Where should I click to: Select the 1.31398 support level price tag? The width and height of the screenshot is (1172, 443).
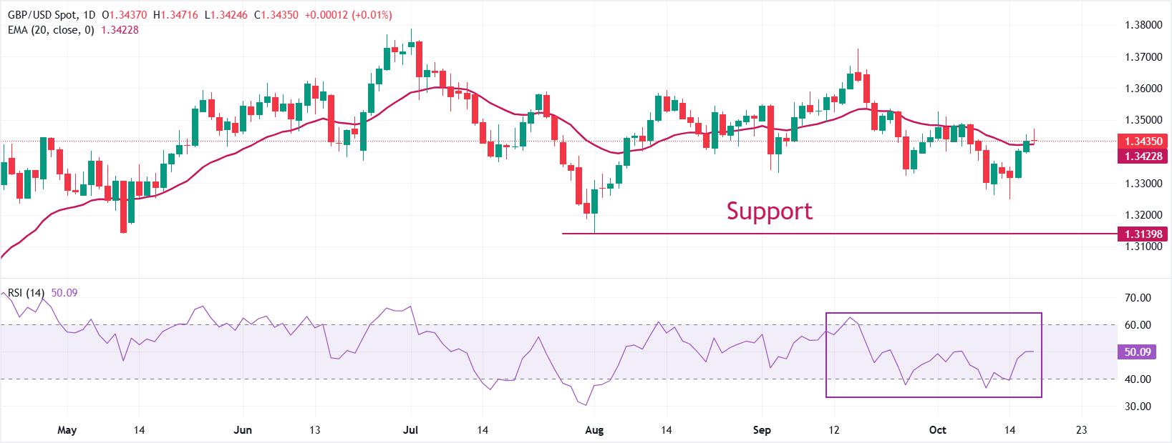(x=1142, y=234)
